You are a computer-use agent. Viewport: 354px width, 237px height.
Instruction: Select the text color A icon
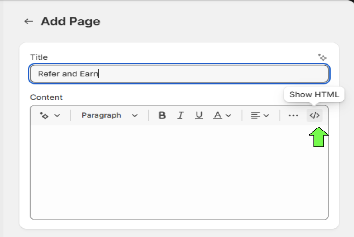tap(218, 115)
